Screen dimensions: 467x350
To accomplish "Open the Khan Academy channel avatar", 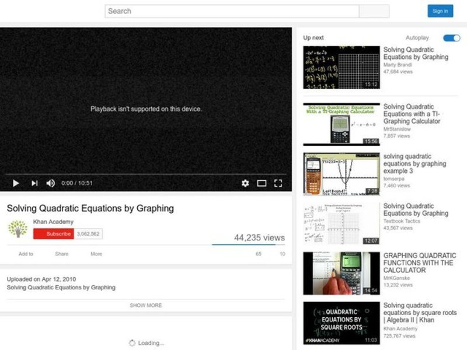I will click(x=18, y=229).
